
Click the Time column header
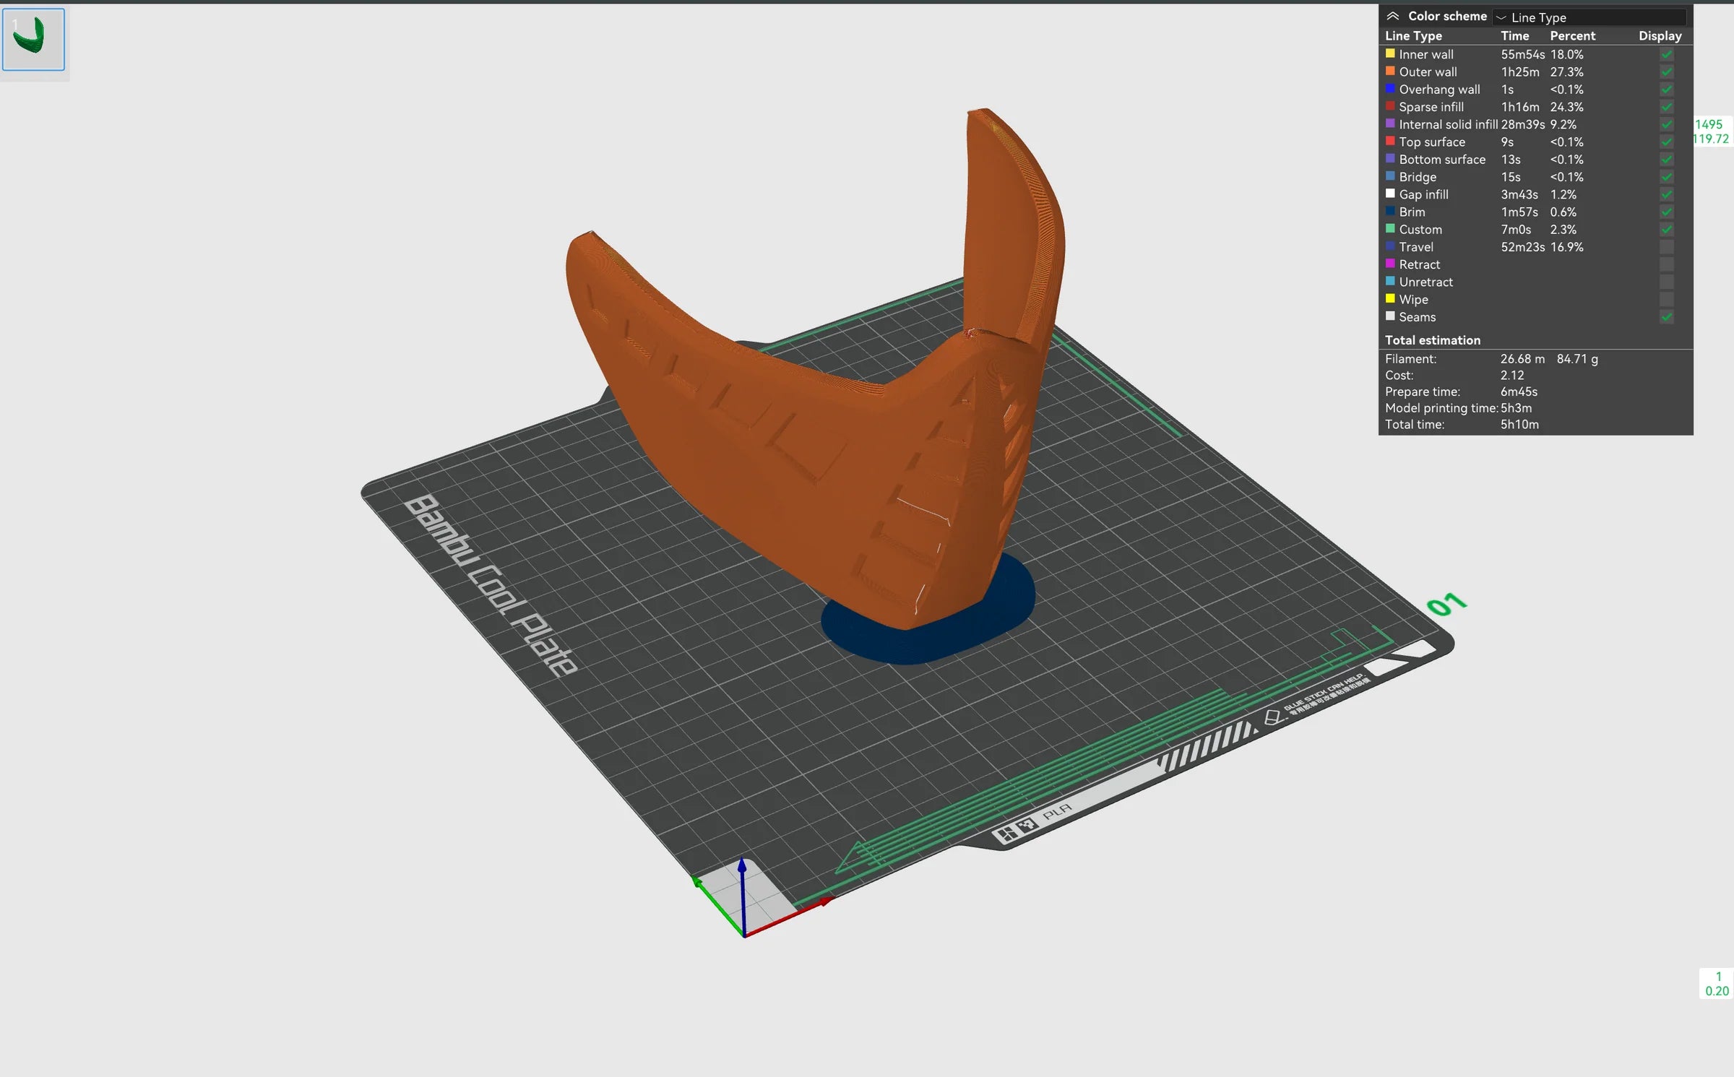tap(1514, 35)
